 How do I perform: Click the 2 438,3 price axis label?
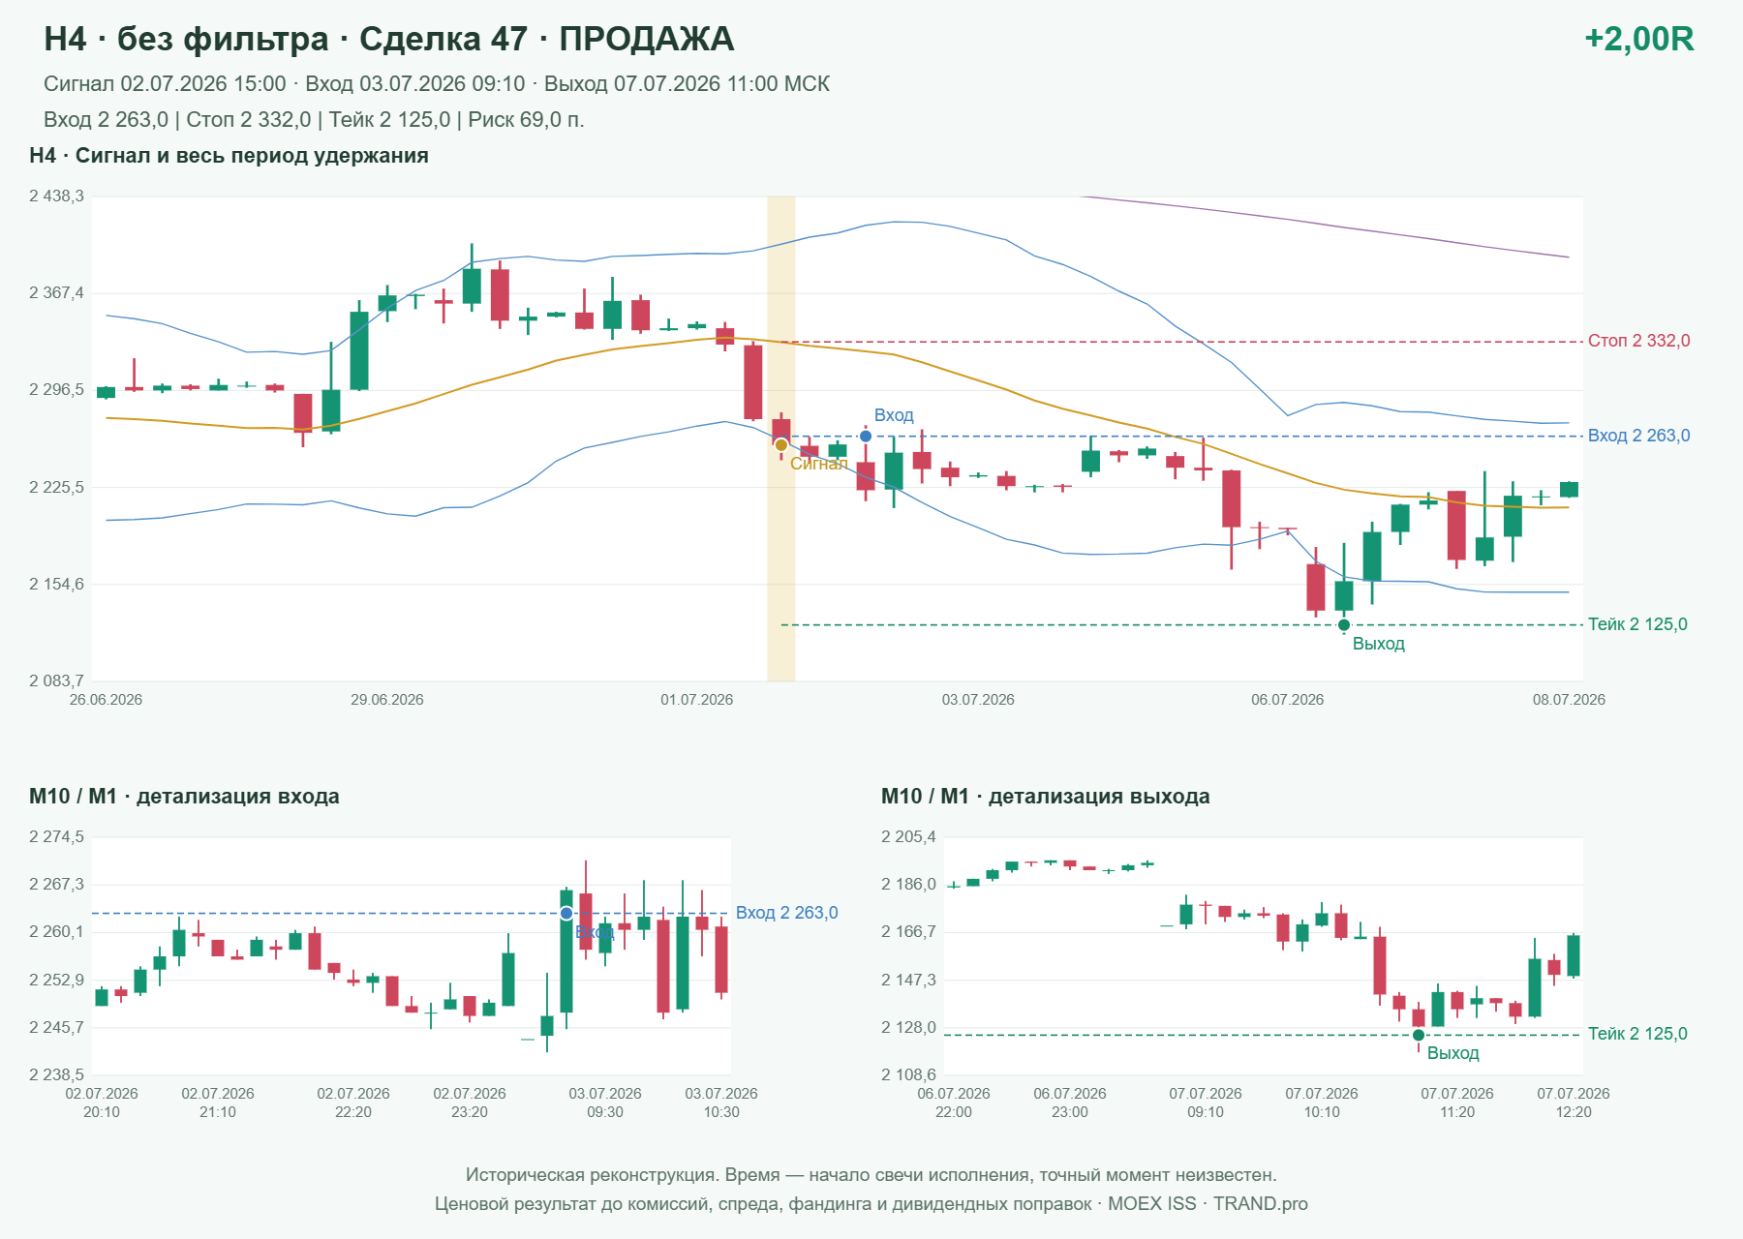coord(56,196)
